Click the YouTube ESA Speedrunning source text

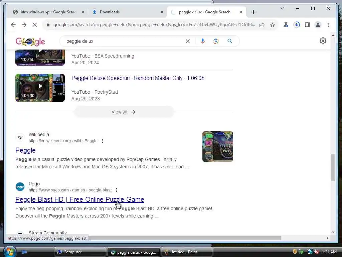pos(103,56)
